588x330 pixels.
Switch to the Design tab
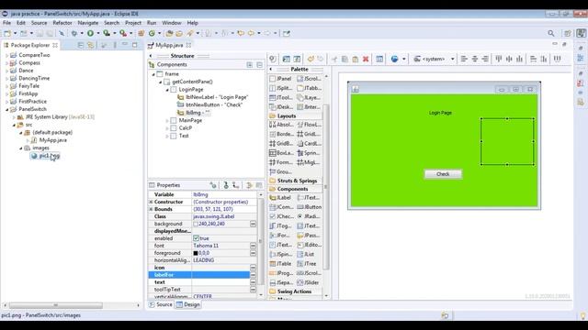187,304
